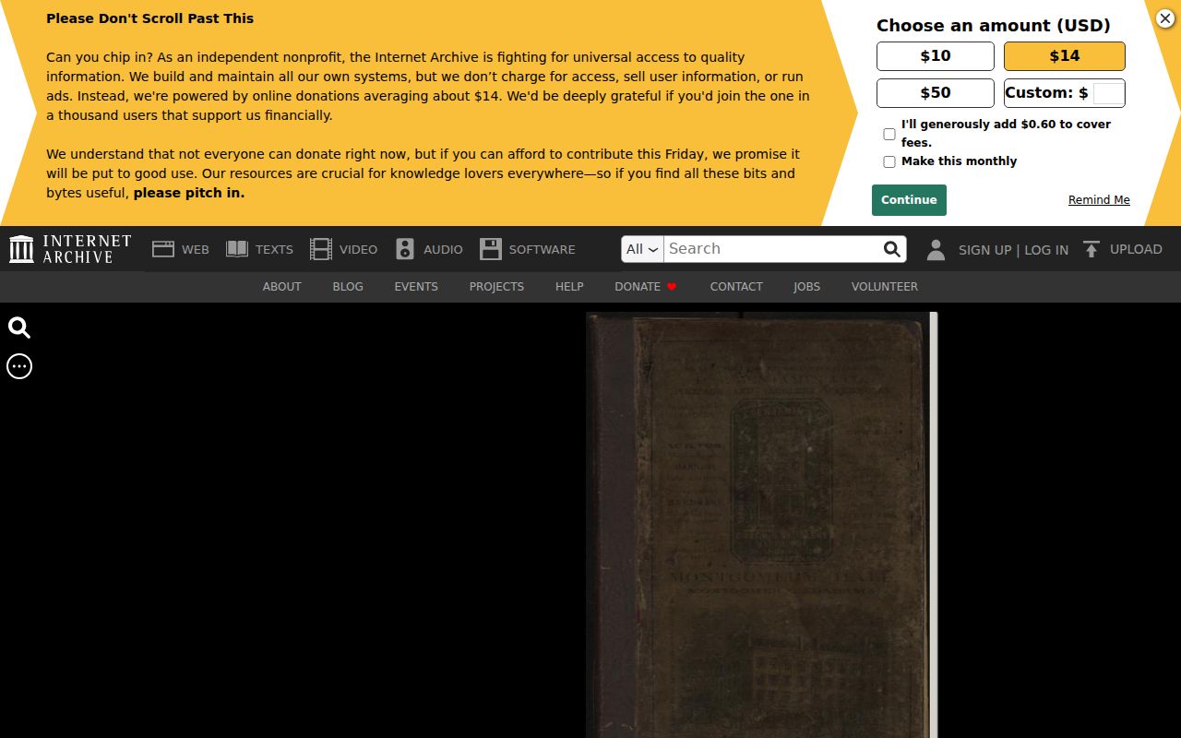Viewport: 1181px width, 738px height.
Task: Open the book reader more options icon
Action: pos(19,366)
